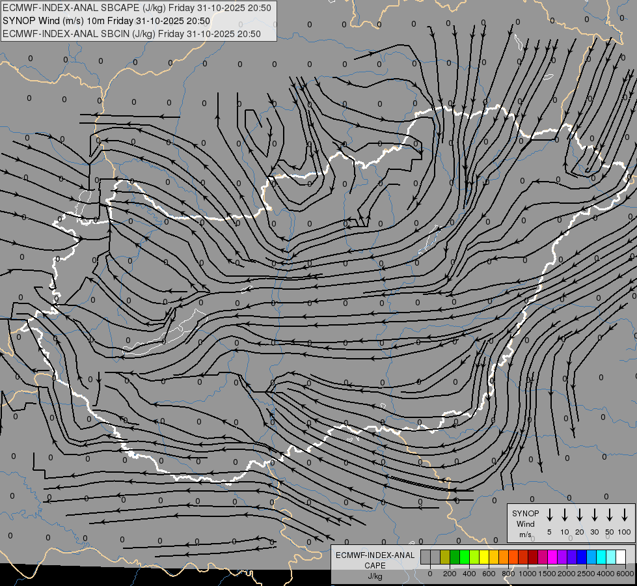
Task: Click the 'SYNOP Wind m/s' legend label
Action: [525, 523]
